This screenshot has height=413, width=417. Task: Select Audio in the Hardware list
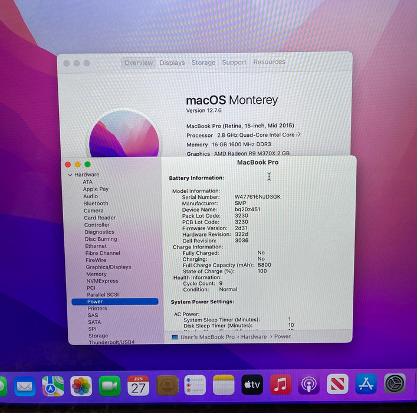click(90, 196)
